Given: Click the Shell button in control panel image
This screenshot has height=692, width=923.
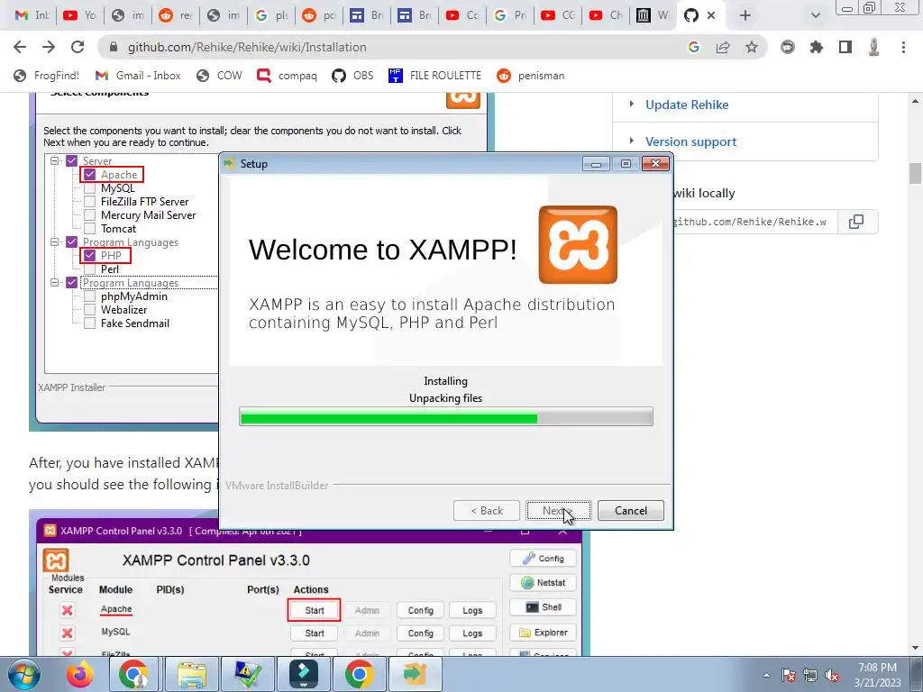Looking at the screenshot, I should pos(543,607).
